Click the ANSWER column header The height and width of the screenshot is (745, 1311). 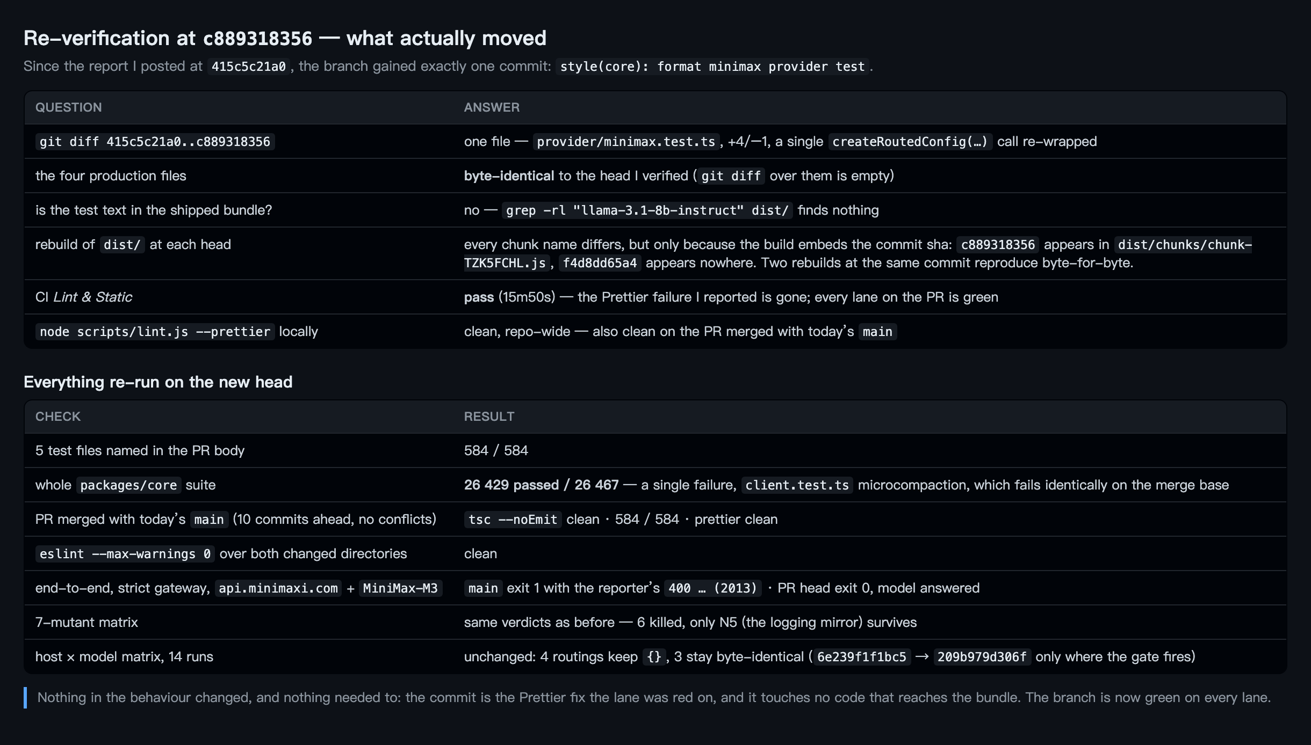point(492,107)
